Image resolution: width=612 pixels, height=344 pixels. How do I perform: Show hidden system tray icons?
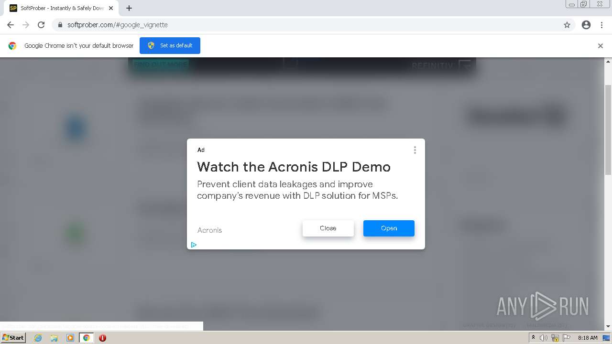(533, 338)
